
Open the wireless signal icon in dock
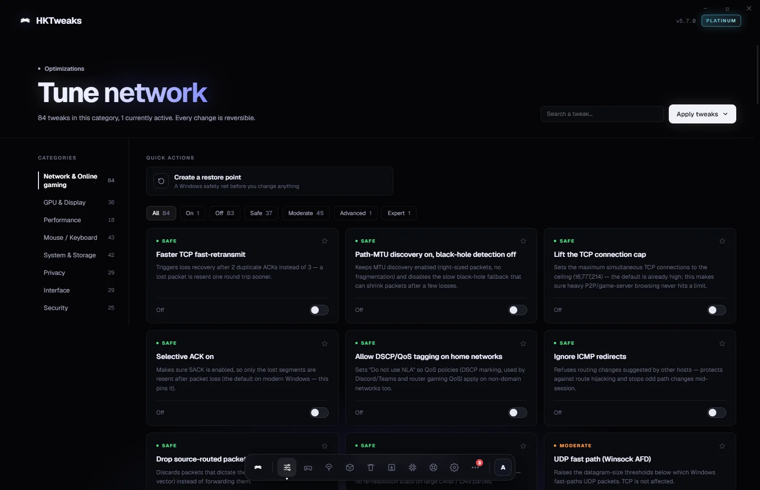coord(329,467)
